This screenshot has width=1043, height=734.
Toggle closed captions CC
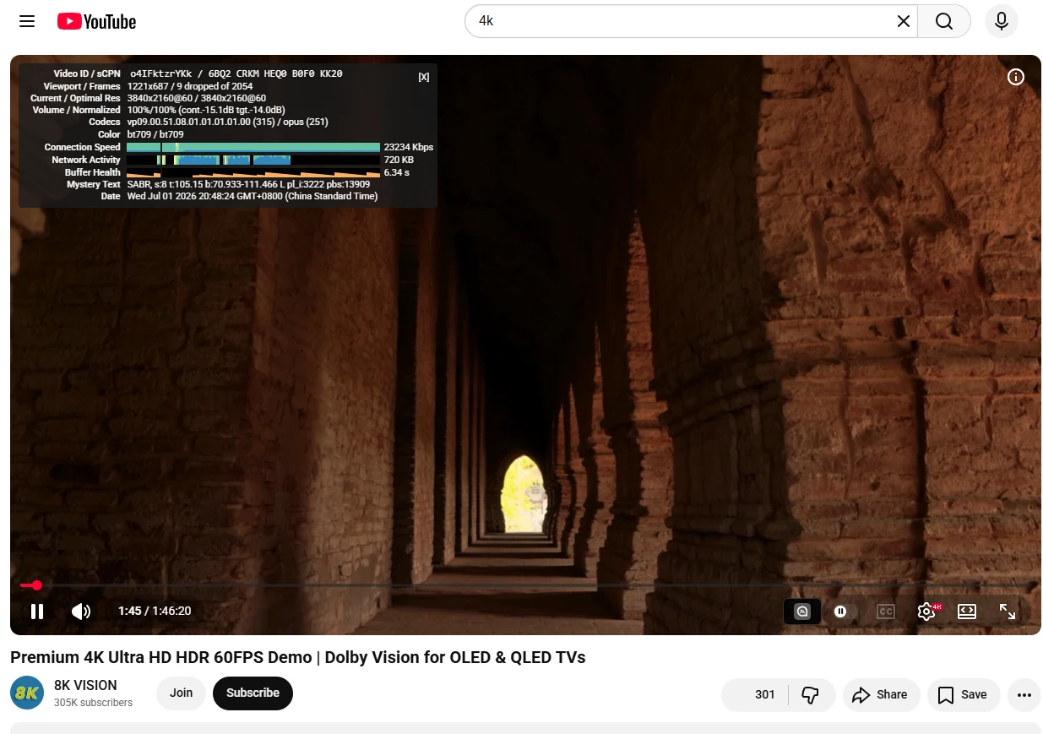(885, 611)
